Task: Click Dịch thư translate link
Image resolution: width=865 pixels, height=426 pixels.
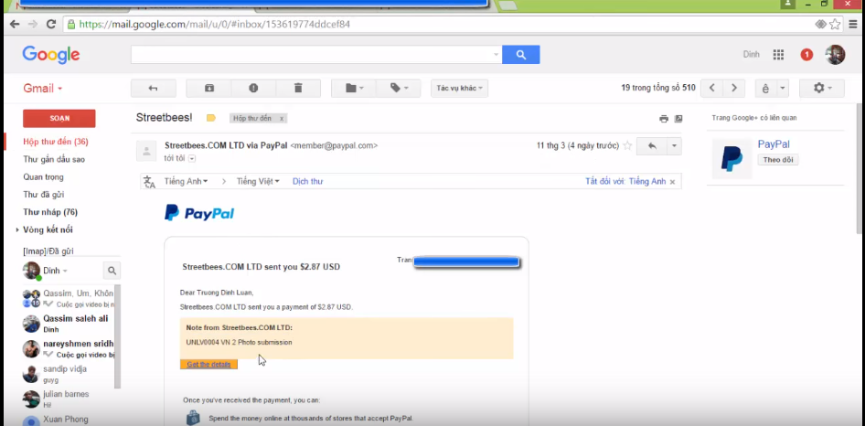Action: 308,181
